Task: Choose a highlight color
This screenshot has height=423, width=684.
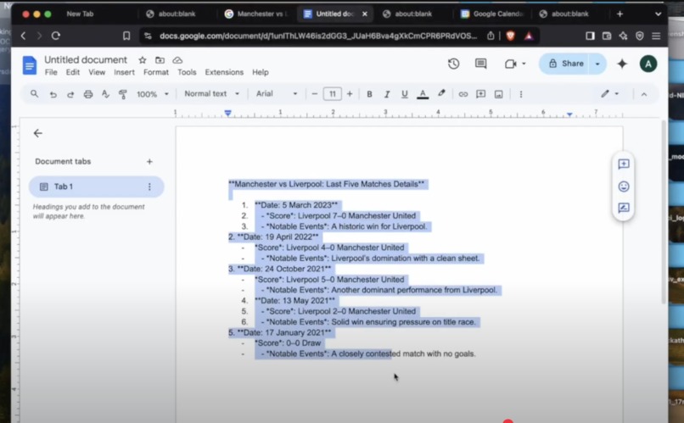Action: pyautogui.click(x=441, y=93)
